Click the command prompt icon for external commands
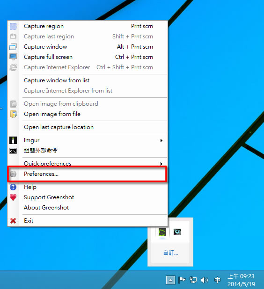The height and width of the screenshot is (289, 264). (x=13, y=151)
